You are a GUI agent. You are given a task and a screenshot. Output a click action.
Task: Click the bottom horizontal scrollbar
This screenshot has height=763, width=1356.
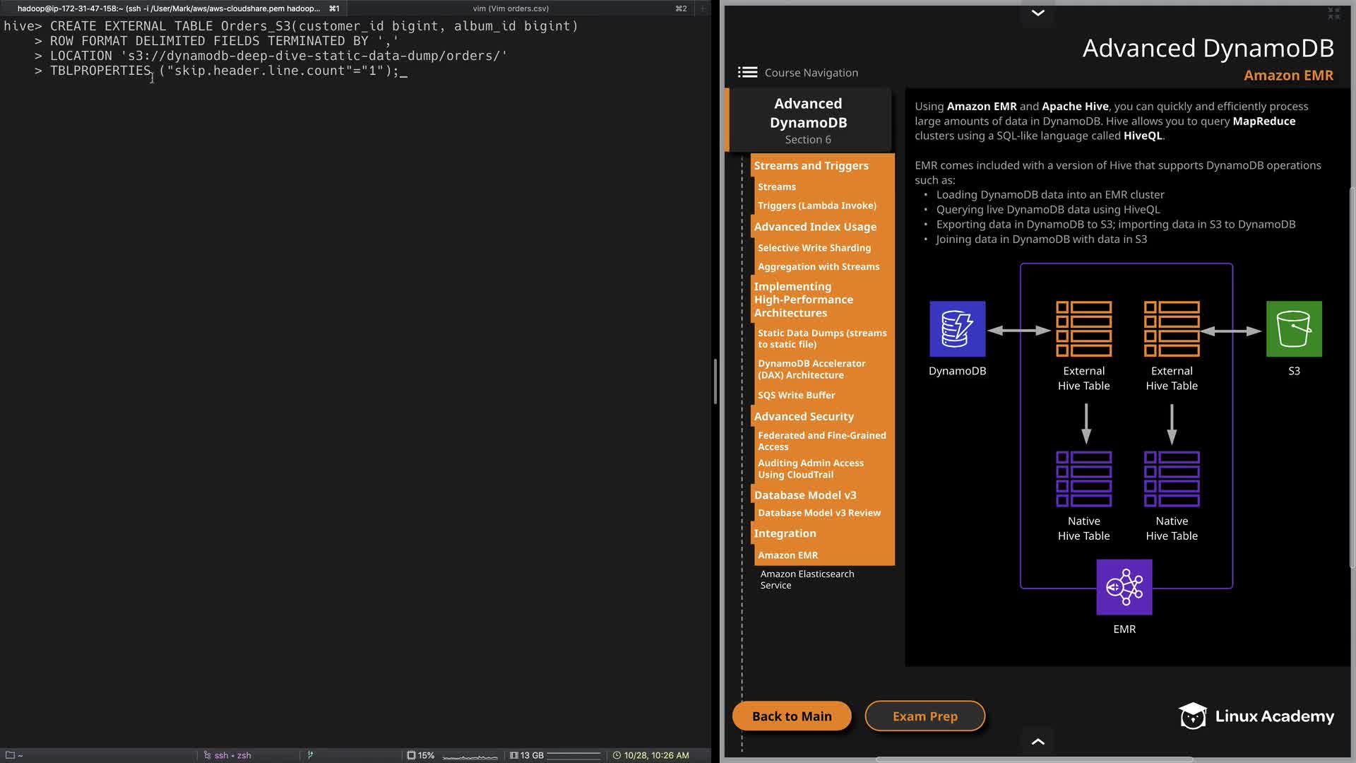pos(1034,759)
